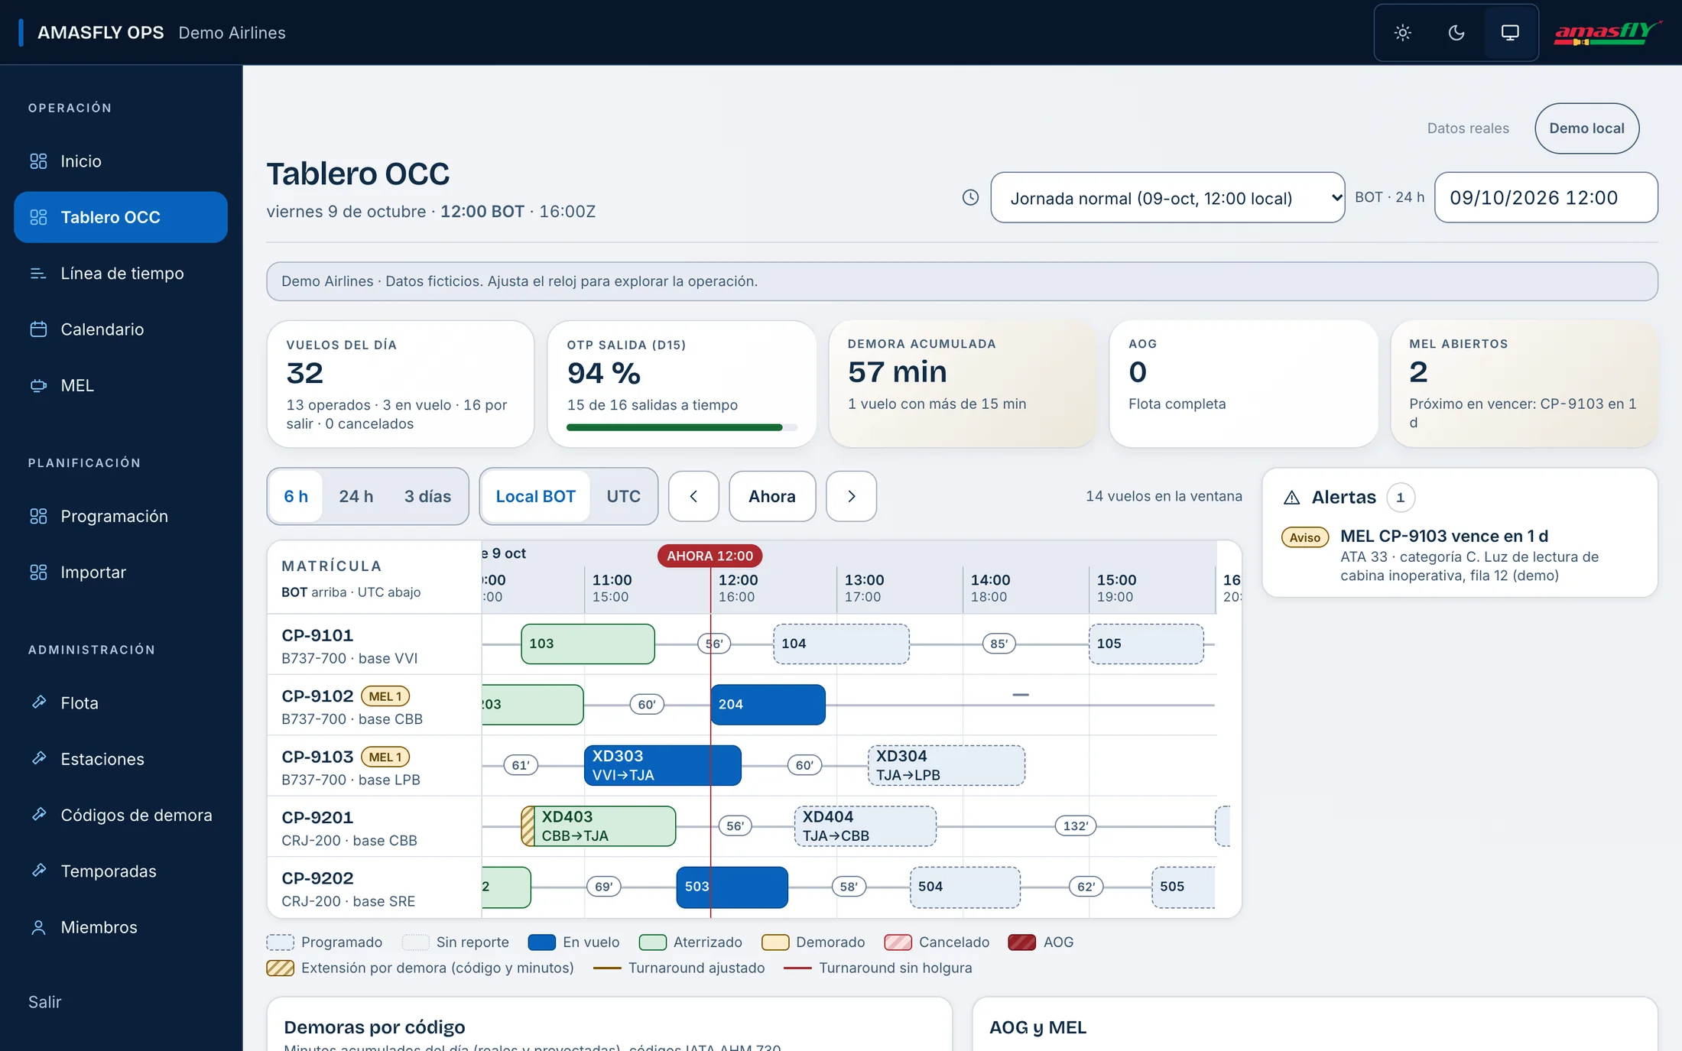Click the MEL 1 badge on CP-9102
The width and height of the screenshot is (1682, 1051).
click(x=385, y=696)
